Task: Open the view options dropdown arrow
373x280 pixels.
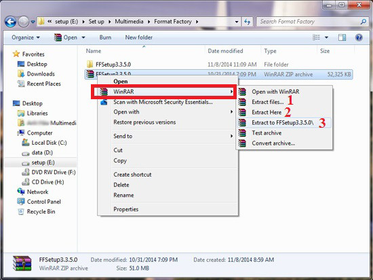Action: 327,37
